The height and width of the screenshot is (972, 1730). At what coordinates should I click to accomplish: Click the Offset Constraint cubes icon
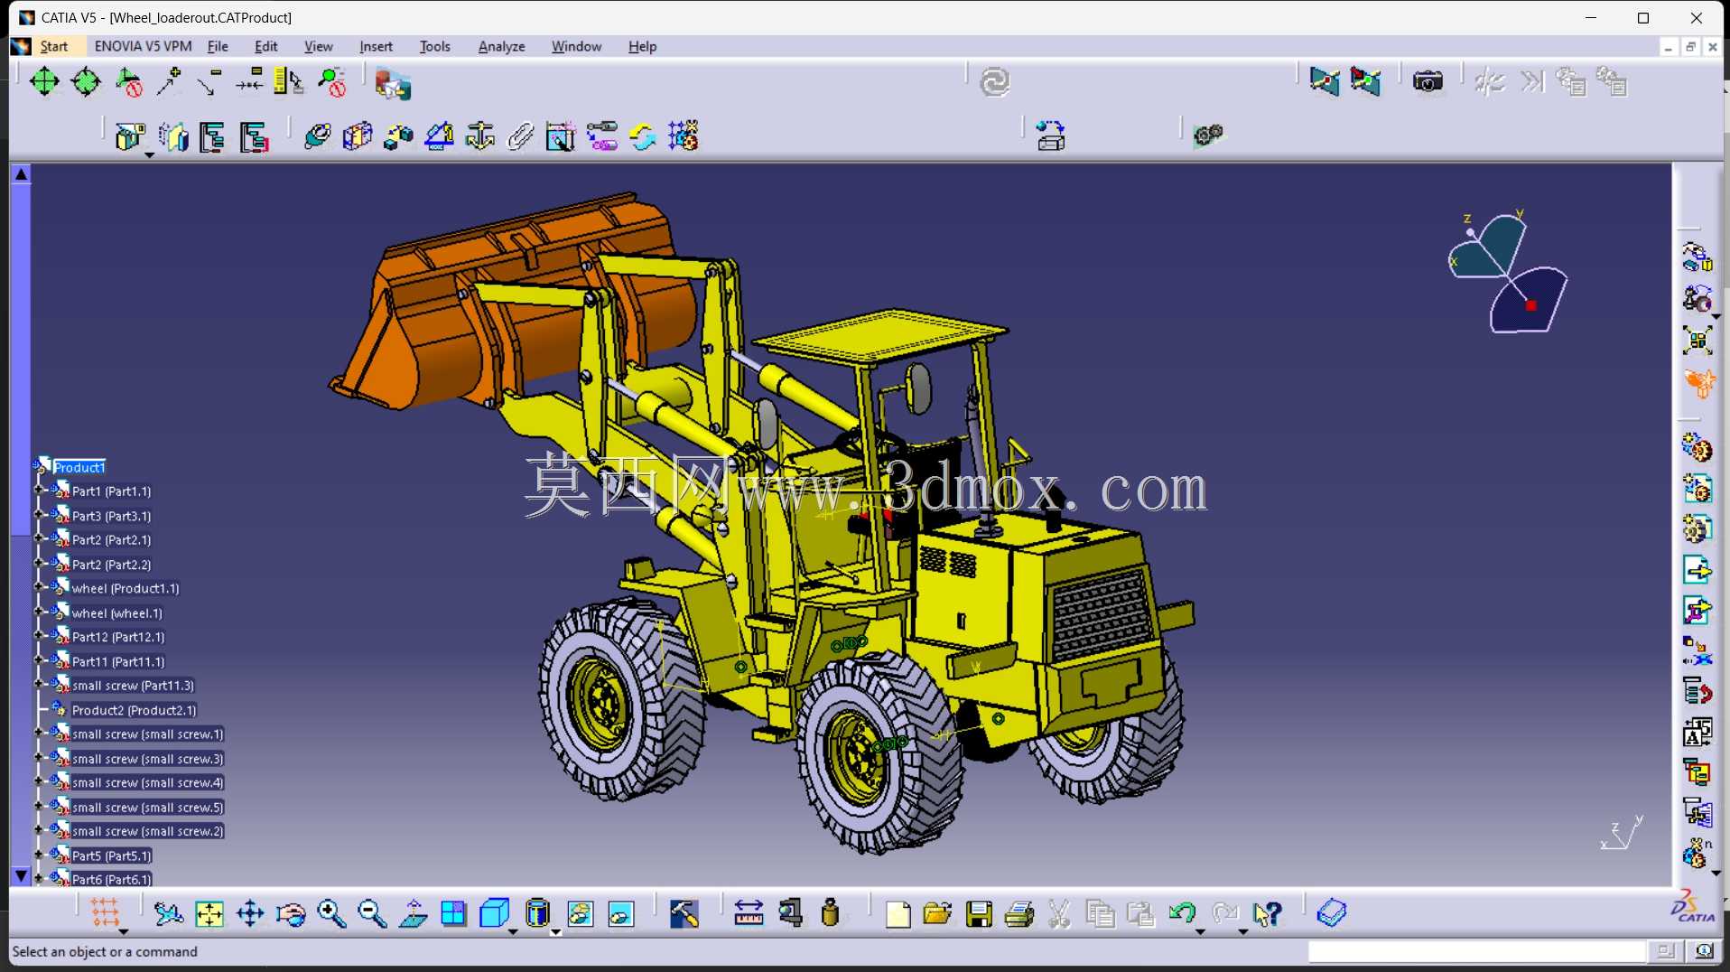click(x=398, y=136)
